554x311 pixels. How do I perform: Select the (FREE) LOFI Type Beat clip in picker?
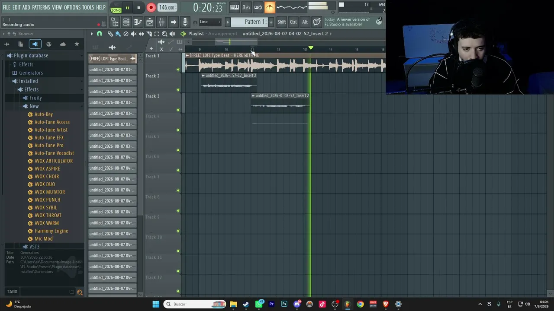pyautogui.click(x=113, y=59)
